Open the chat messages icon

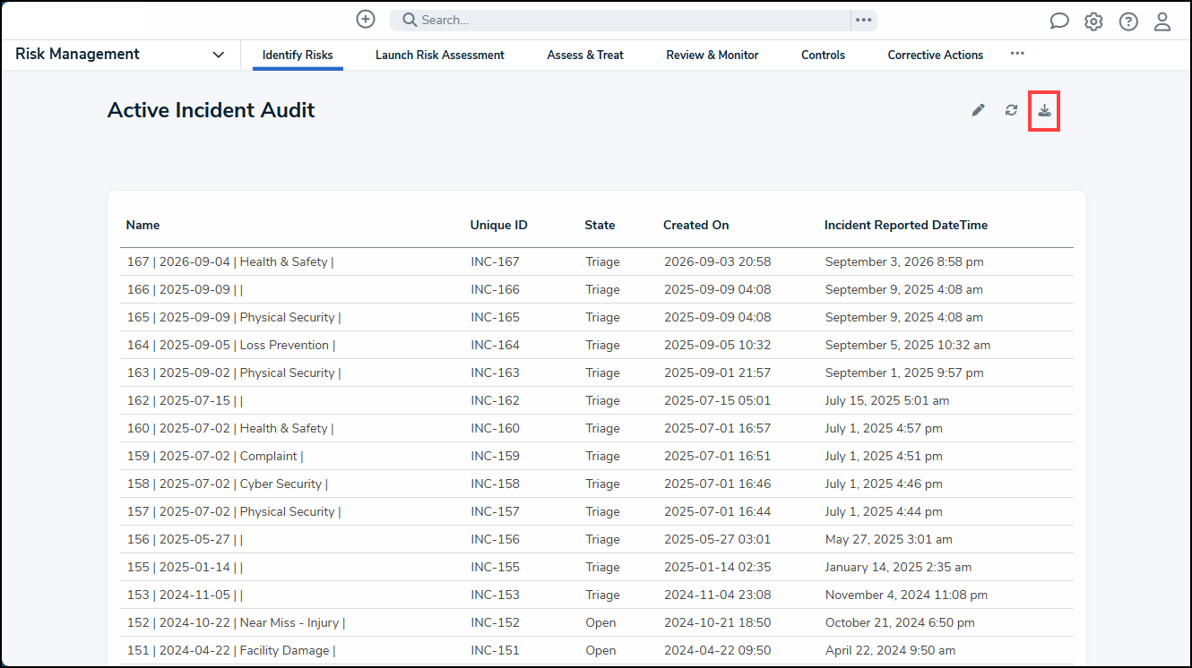point(1059,21)
